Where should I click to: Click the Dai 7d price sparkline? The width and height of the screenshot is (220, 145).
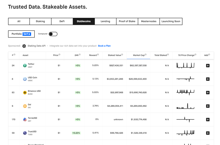pos(185,106)
